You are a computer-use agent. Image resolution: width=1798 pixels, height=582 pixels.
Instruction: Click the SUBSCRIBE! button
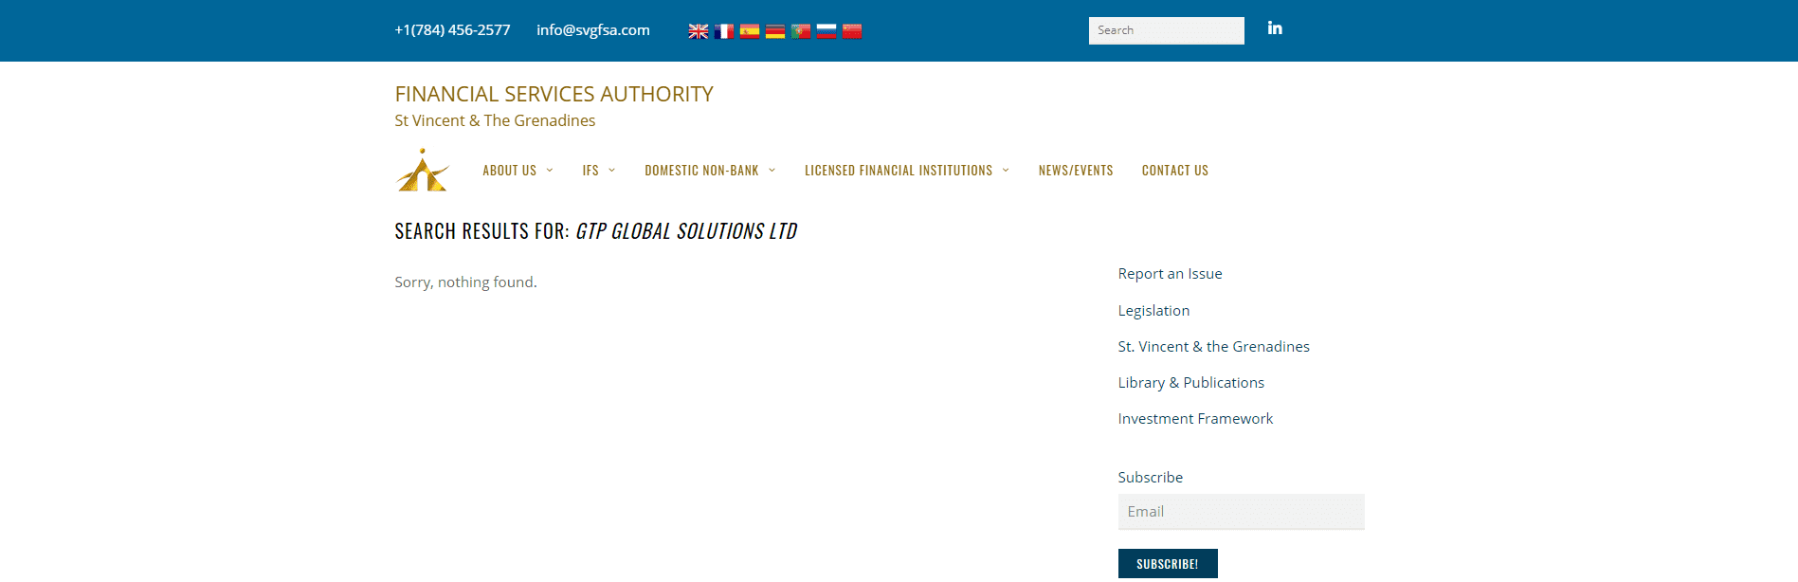click(1168, 564)
